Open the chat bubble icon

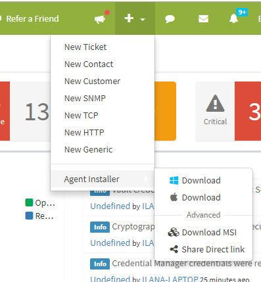tap(170, 19)
